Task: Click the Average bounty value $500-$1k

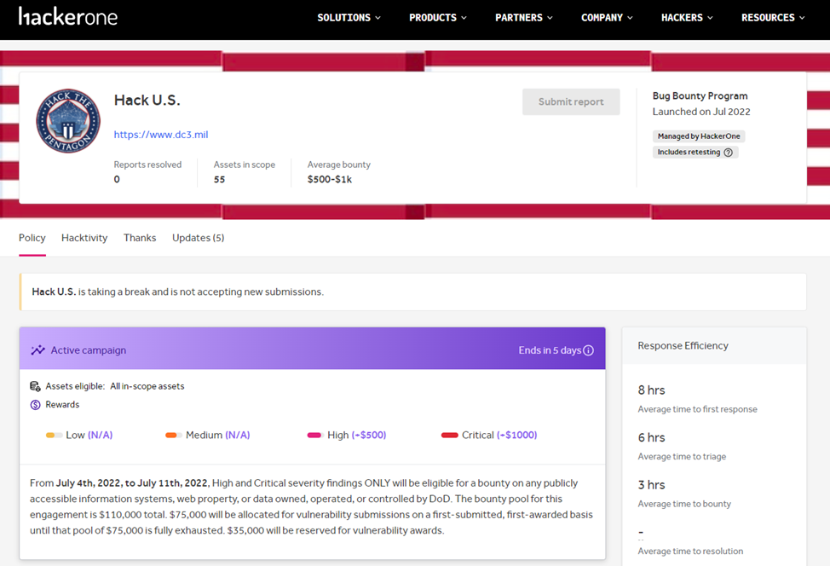Action: pyautogui.click(x=329, y=180)
